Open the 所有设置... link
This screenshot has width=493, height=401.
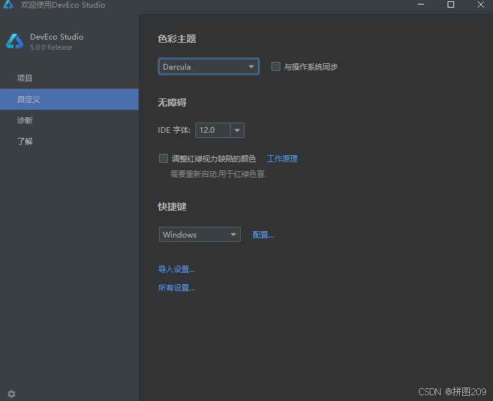tap(177, 288)
